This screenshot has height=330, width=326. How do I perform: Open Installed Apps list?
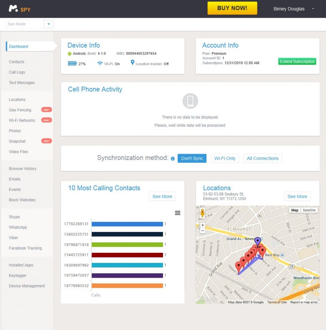click(21, 265)
